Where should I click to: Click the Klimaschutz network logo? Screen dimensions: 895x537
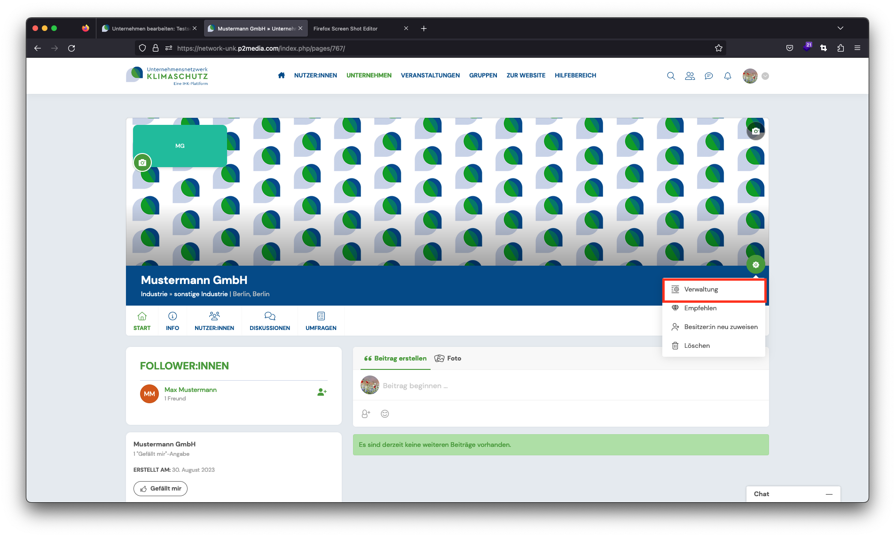click(x=167, y=76)
